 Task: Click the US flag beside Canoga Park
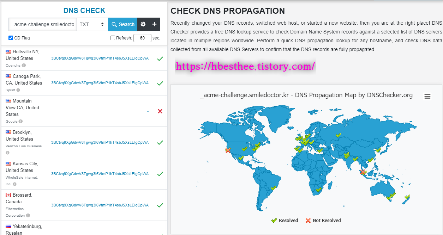click(8, 76)
